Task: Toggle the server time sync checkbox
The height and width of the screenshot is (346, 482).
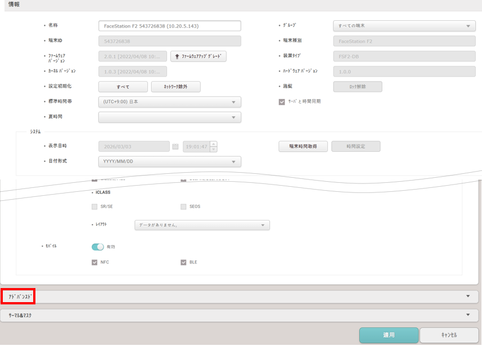Action: point(282,102)
